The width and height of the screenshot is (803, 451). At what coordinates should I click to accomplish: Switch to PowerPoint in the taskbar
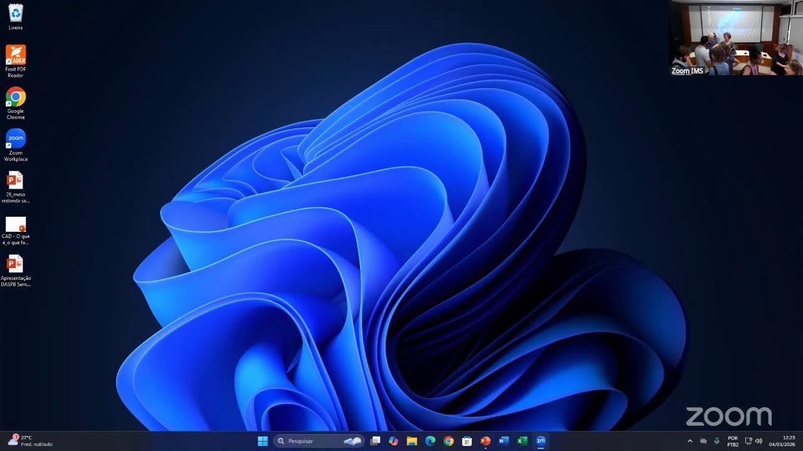(485, 441)
